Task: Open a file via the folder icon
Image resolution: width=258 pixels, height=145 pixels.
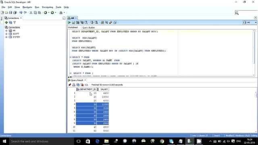Action: (x=6, y=12)
